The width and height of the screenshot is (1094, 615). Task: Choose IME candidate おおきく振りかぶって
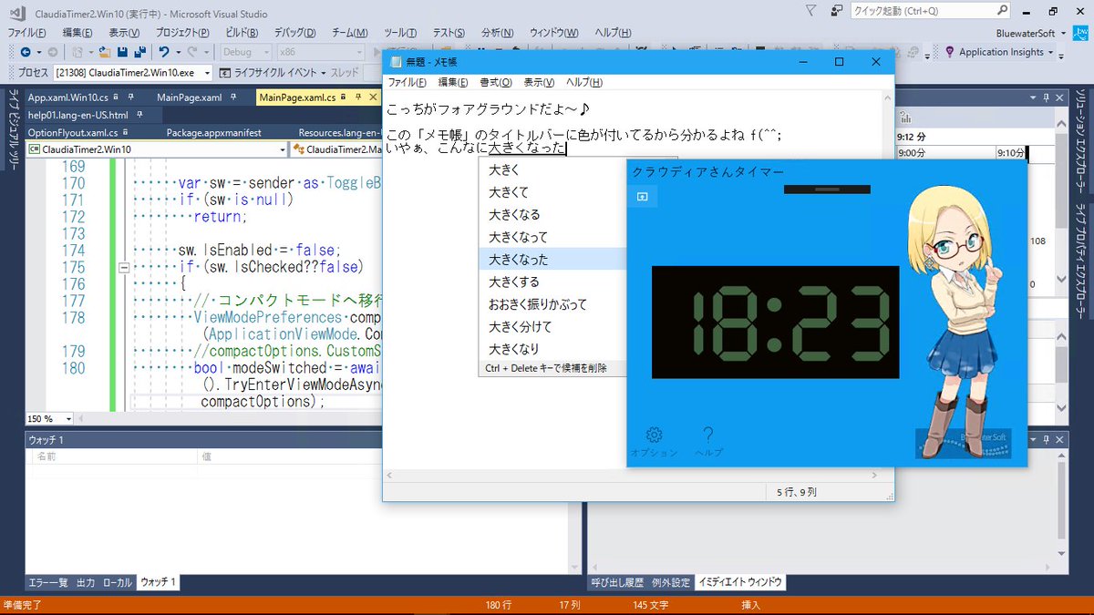pyautogui.click(x=552, y=304)
